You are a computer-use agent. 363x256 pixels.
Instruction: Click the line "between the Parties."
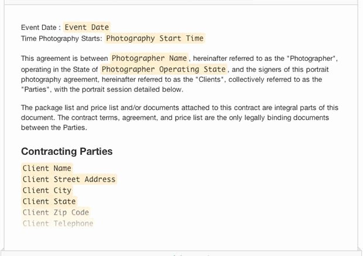(x=54, y=127)
